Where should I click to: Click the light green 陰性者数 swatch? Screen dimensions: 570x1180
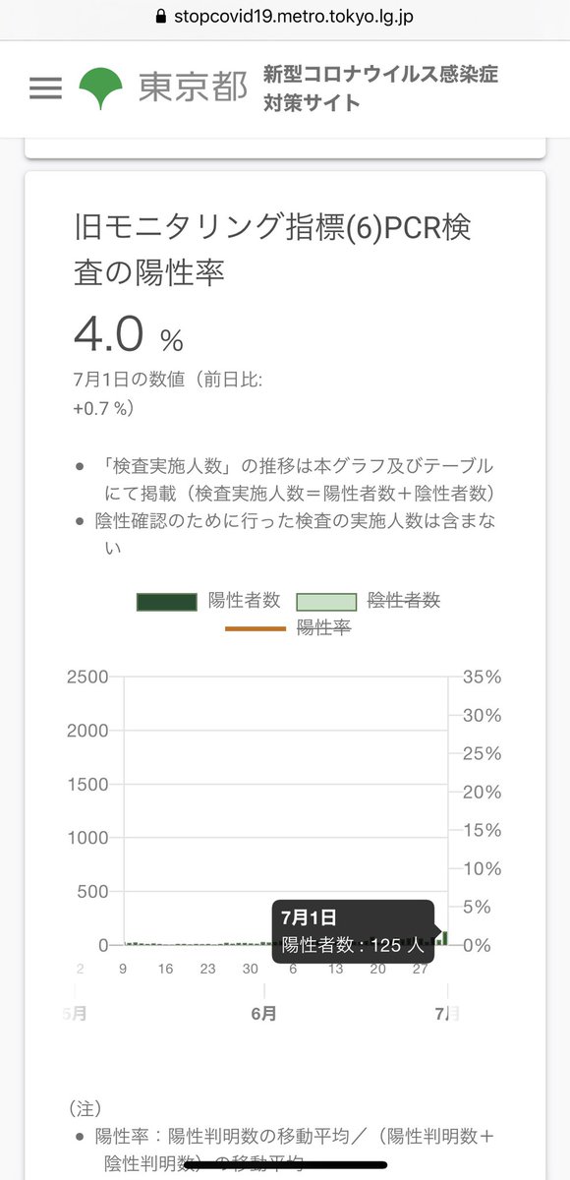(326, 602)
